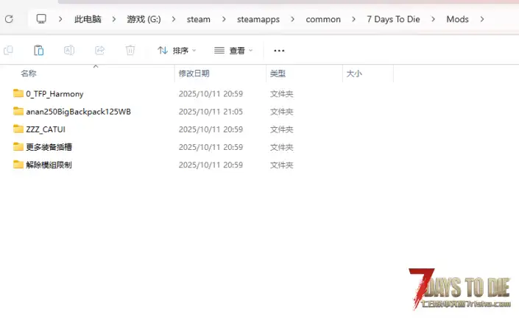Sort by 修改日期 column header
The width and height of the screenshot is (519, 319).
coord(194,74)
